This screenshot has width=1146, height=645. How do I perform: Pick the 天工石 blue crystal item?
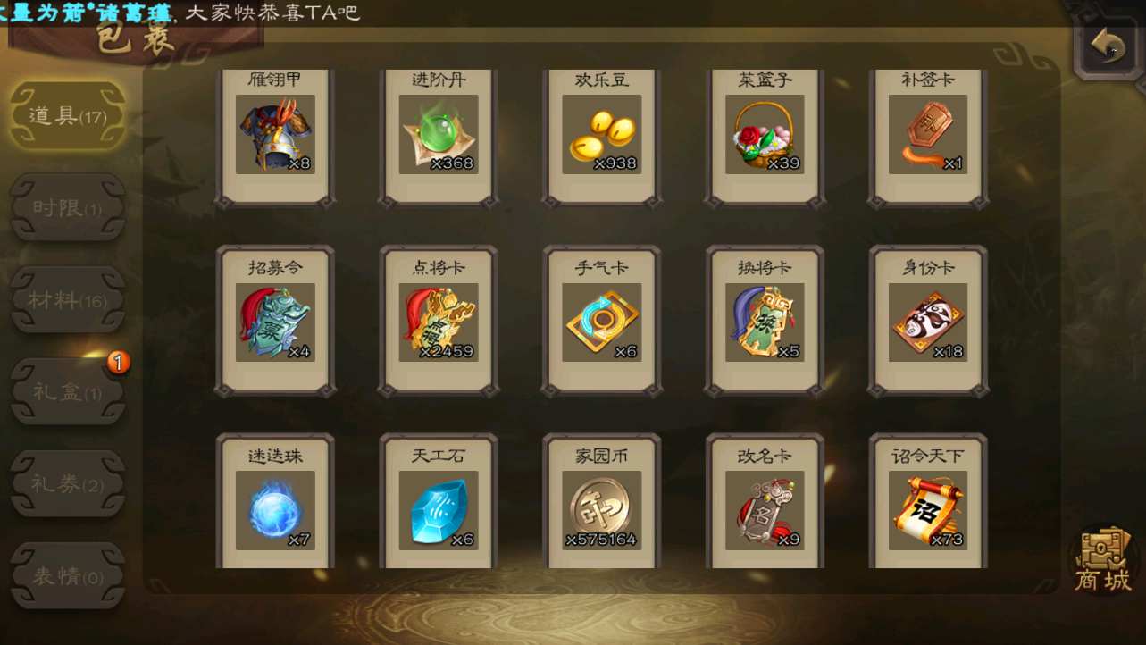tap(438, 501)
